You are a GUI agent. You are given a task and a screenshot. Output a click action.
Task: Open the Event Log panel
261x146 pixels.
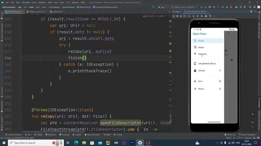[230, 135]
